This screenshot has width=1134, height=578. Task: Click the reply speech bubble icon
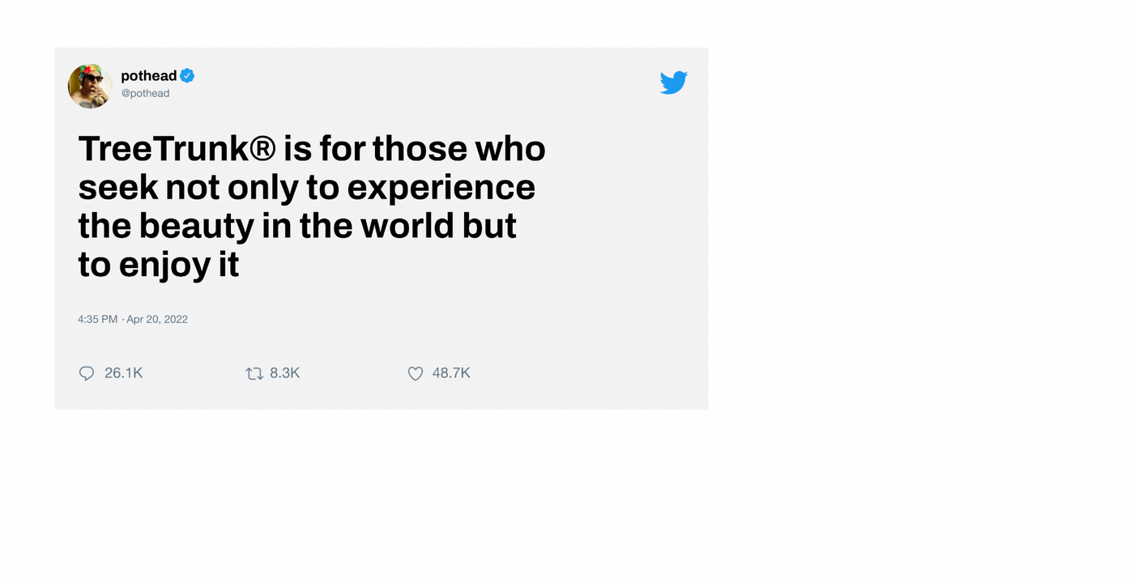87,373
